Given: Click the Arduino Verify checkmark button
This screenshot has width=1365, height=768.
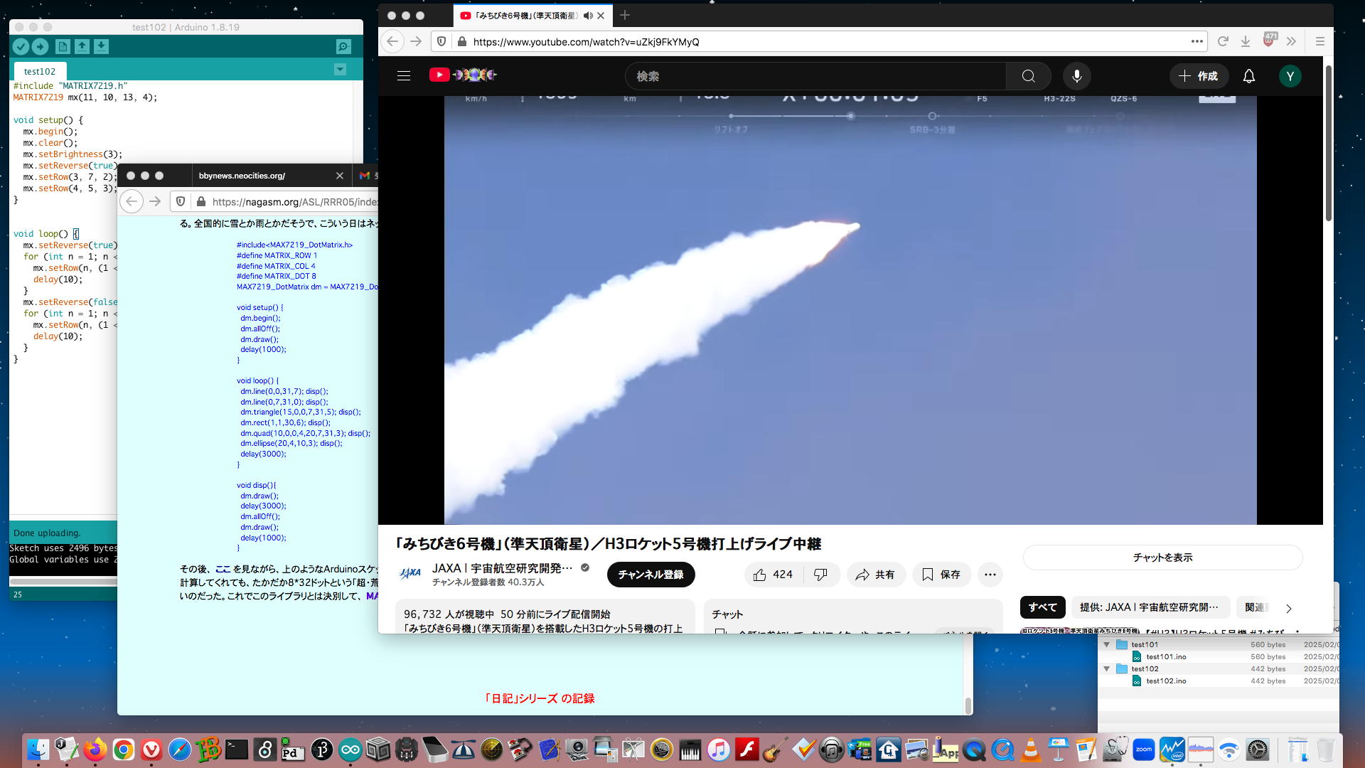Looking at the screenshot, I should point(21,47).
